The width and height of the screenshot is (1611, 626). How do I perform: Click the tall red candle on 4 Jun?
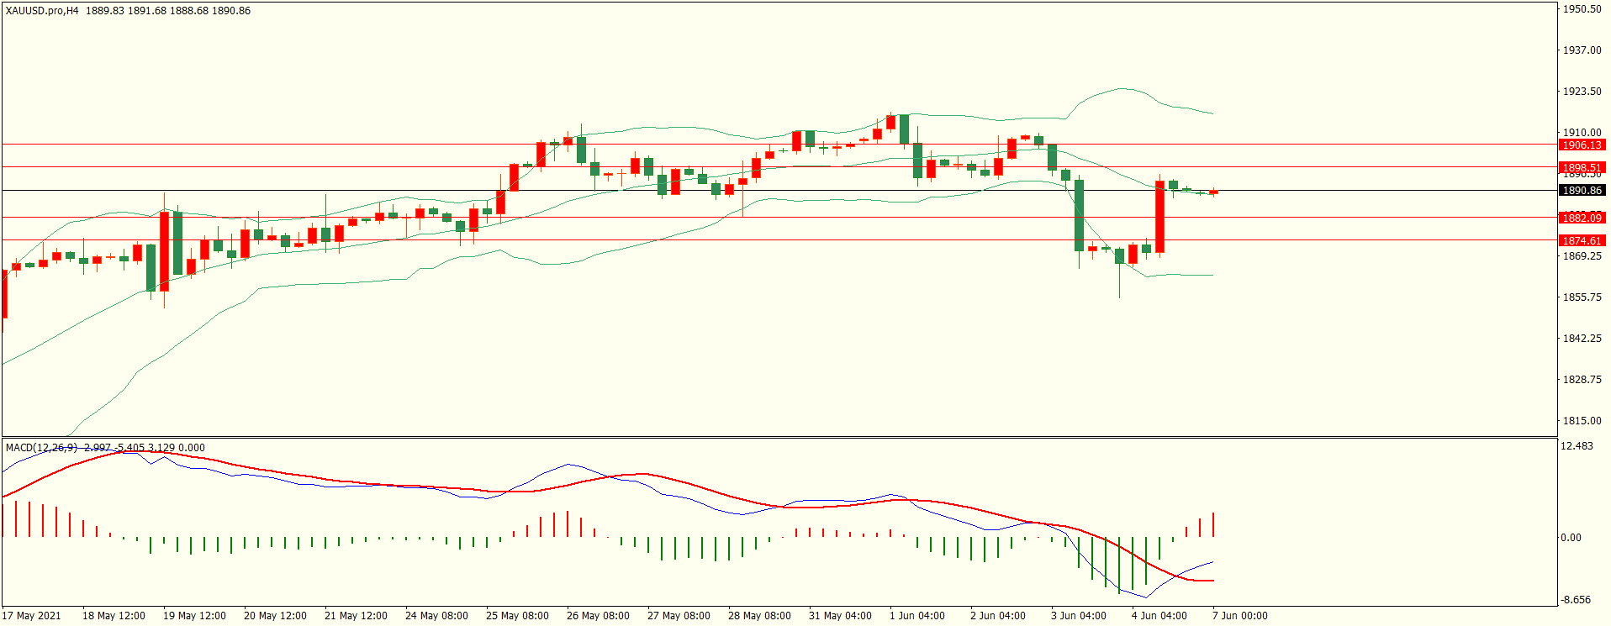click(x=1160, y=217)
